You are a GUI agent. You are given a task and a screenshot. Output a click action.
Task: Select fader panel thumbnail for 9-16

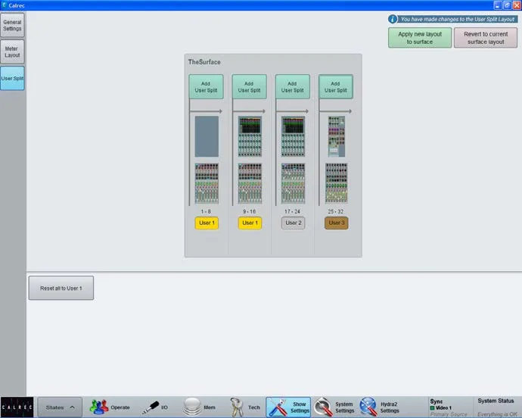point(250,183)
